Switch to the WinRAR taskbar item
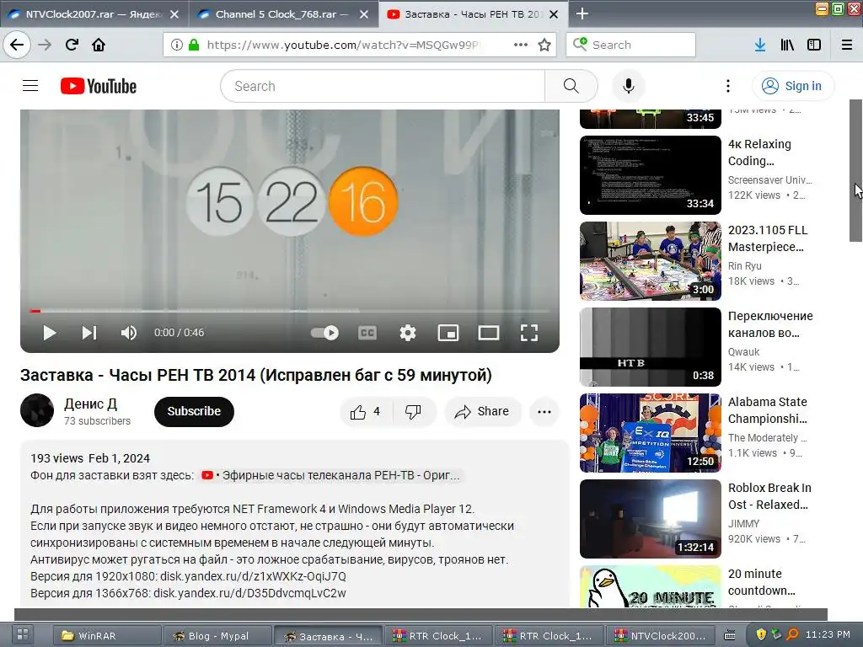This screenshot has height=647, width=863. (x=107, y=636)
